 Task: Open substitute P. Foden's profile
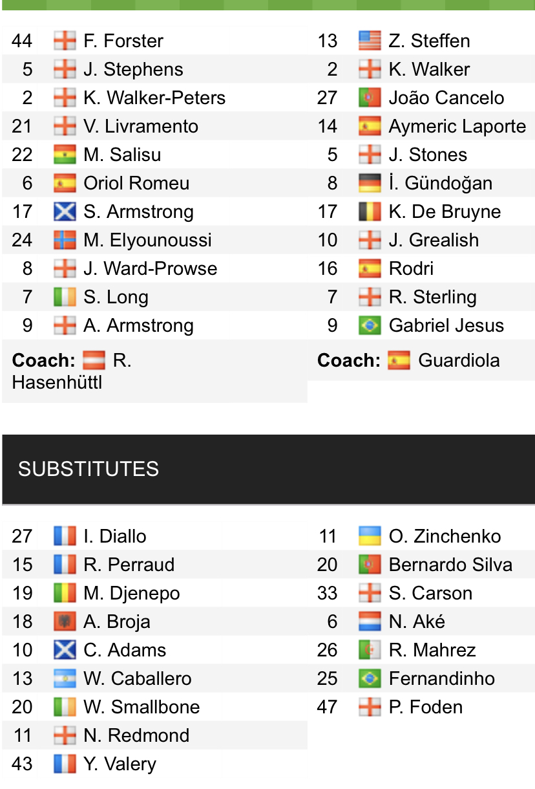coord(425,707)
